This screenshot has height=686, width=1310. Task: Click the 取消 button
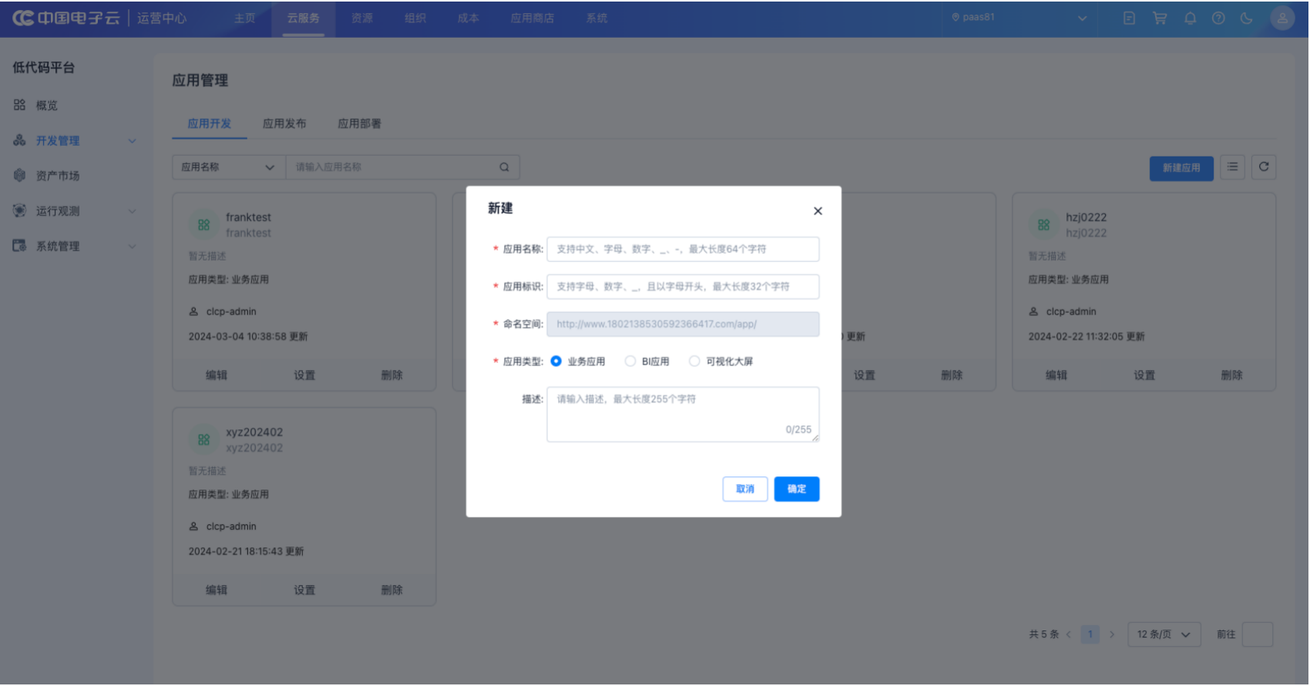pos(745,489)
